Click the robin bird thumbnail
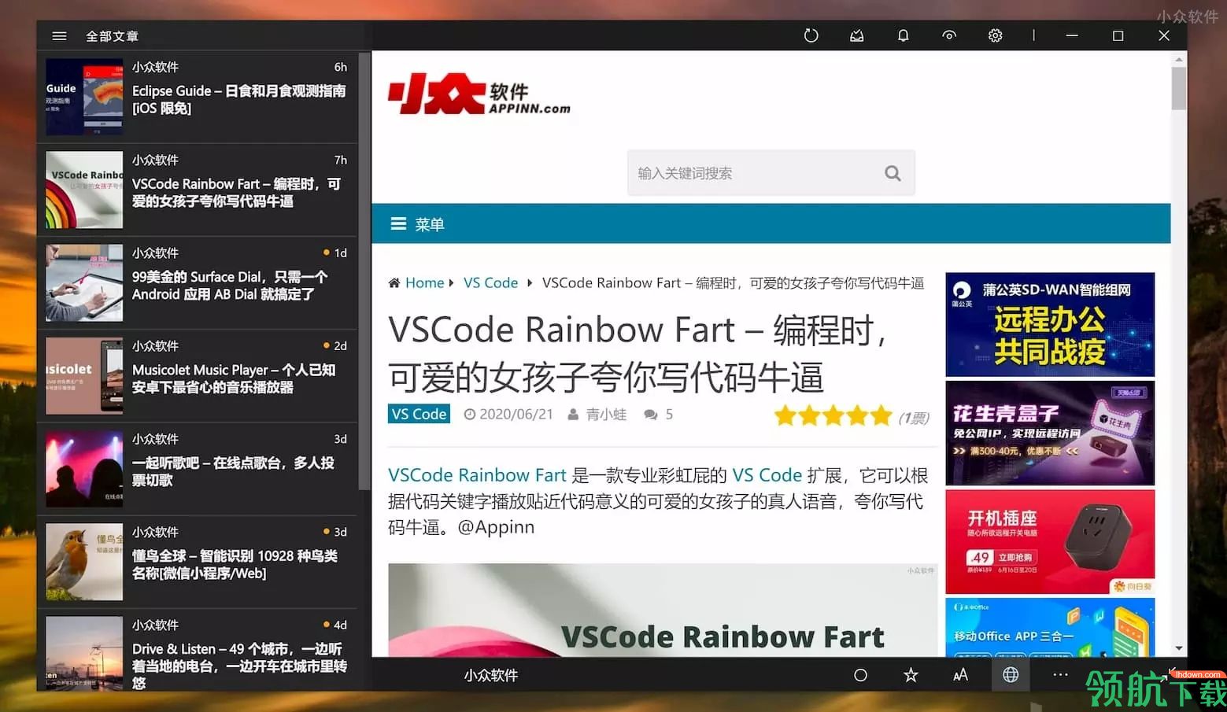The image size is (1227, 712). pos(84,561)
